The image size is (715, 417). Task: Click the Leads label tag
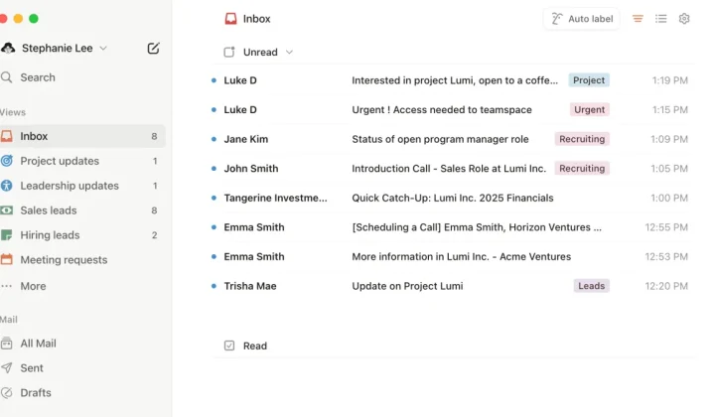tap(592, 286)
